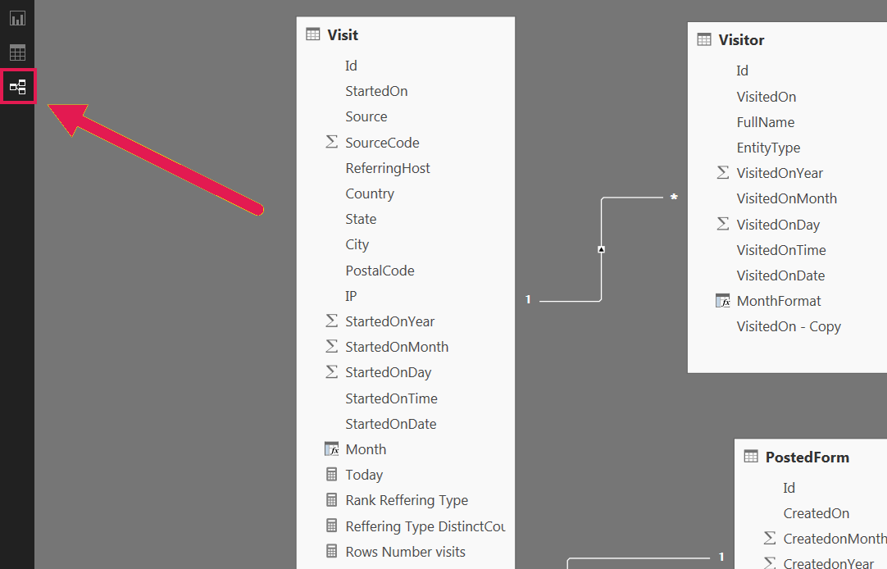
Task: Select the Month calculated column
Action: (x=366, y=449)
